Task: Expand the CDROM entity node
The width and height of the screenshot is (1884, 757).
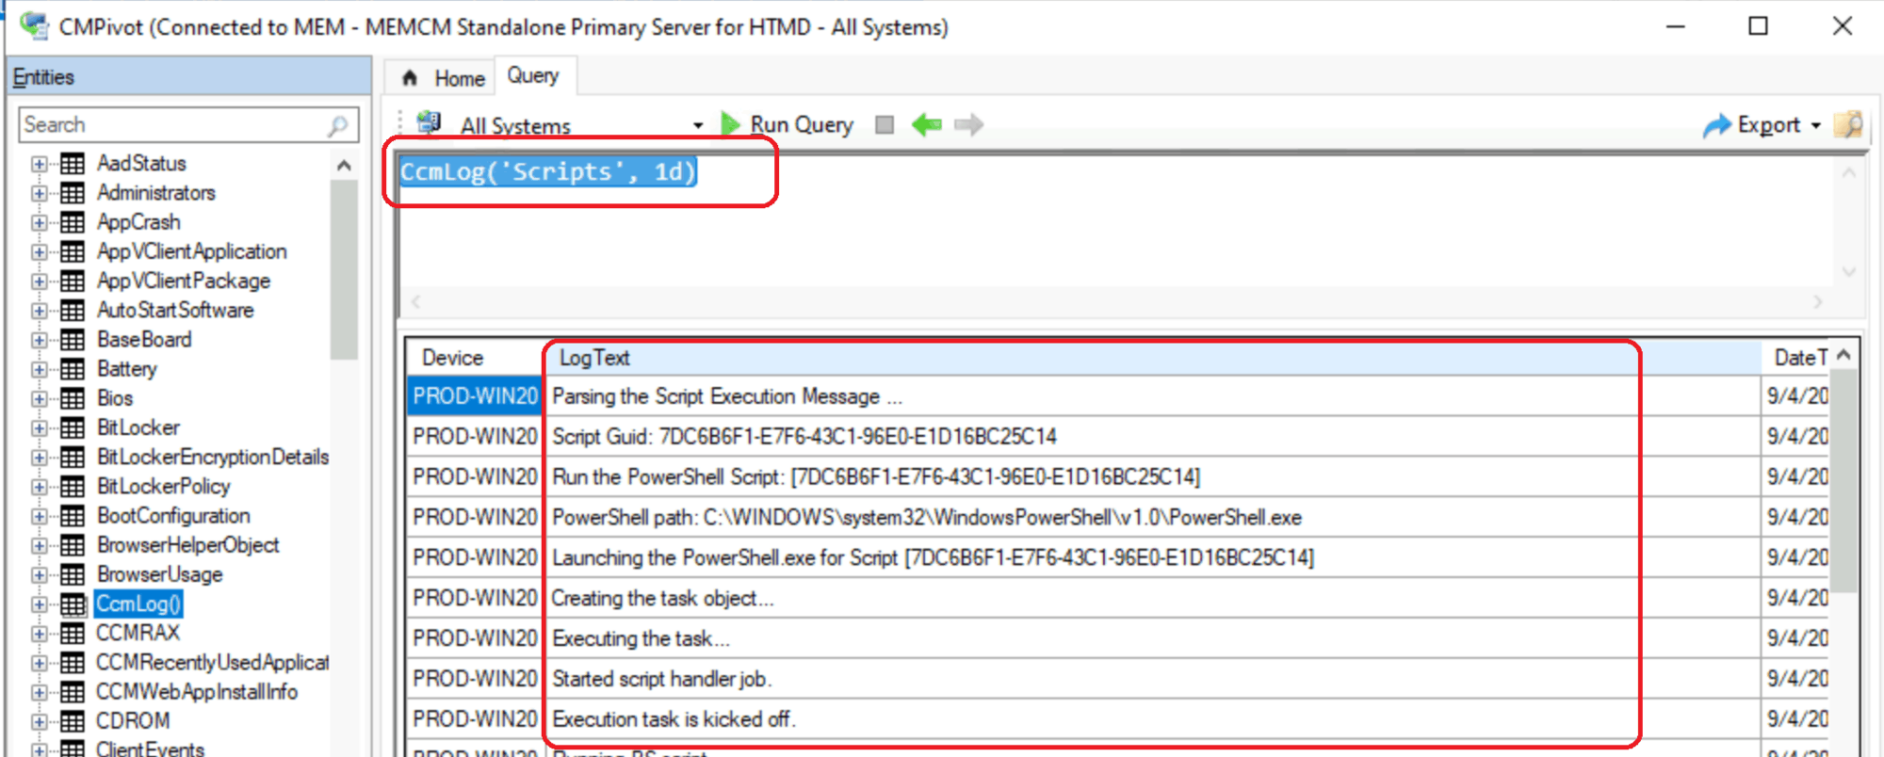Action: pos(39,722)
